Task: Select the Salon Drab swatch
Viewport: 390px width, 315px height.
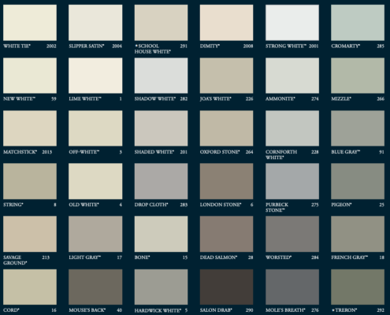Action: 226,287
